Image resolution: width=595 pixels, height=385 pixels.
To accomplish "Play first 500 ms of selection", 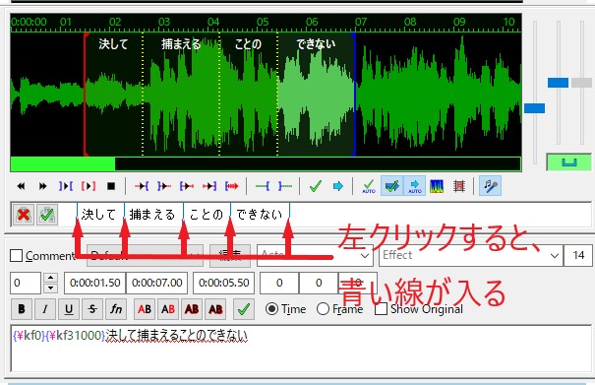I will [x=187, y=186].
